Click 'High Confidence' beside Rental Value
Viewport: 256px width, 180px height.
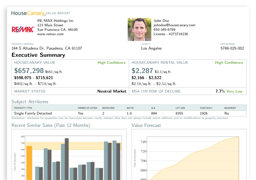coord(229,62)
